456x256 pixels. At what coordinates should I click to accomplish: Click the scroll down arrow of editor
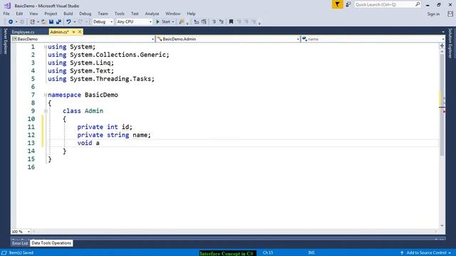coord(442,225)
